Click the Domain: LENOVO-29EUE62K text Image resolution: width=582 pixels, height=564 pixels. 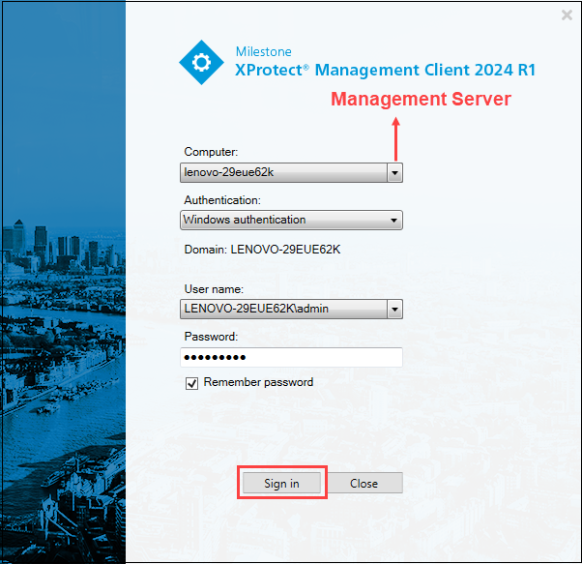click(x=262, y=250)
